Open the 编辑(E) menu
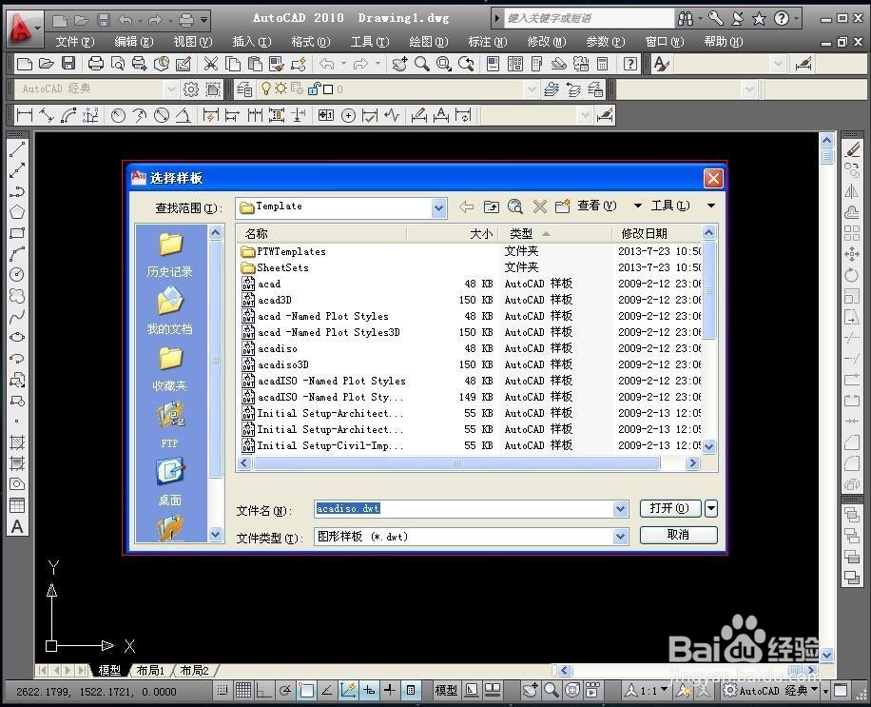Viewport: 871px width, 707px height. coord(134,42)
